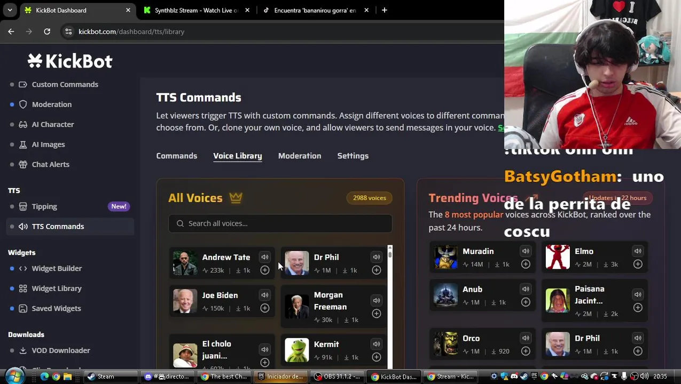Viewport: 681px width, 384px height.
Task: Open Epic Games launcher taskbar window
Action: tap(280, 377)
